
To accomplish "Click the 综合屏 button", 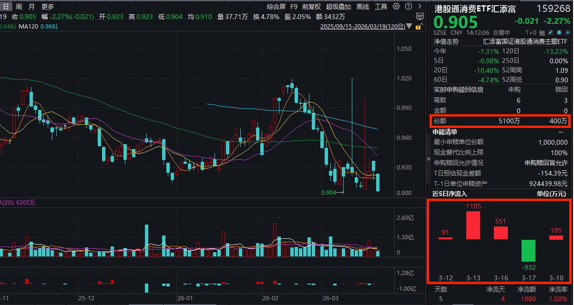I will [276, 7].
